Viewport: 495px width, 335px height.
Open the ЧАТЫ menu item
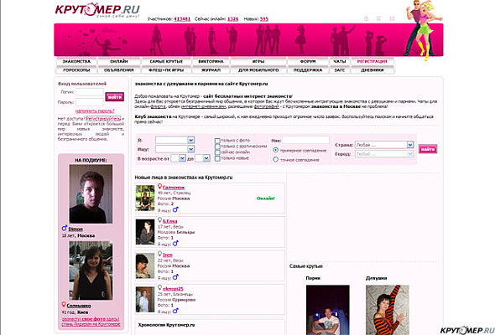click(340, 61)
